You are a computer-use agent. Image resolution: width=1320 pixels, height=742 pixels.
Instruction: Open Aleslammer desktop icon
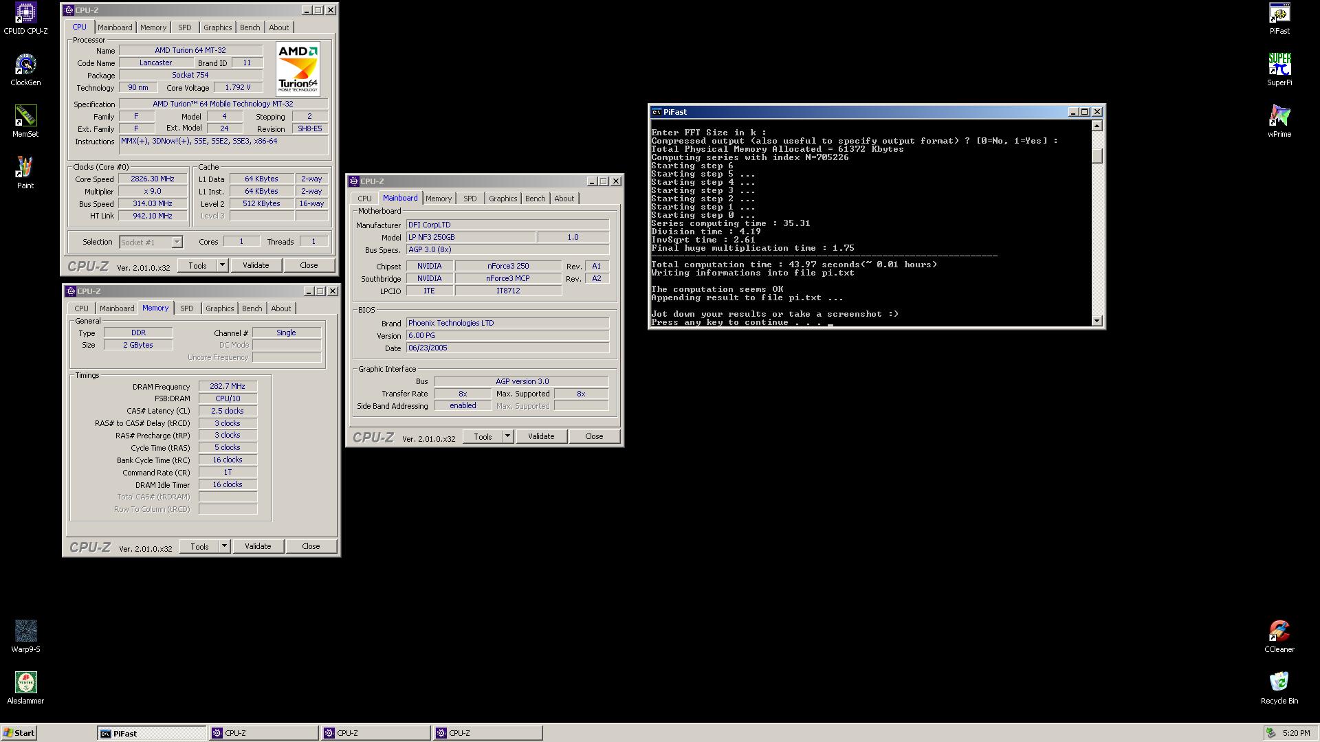pyautogui.click(x=25, y=688)
